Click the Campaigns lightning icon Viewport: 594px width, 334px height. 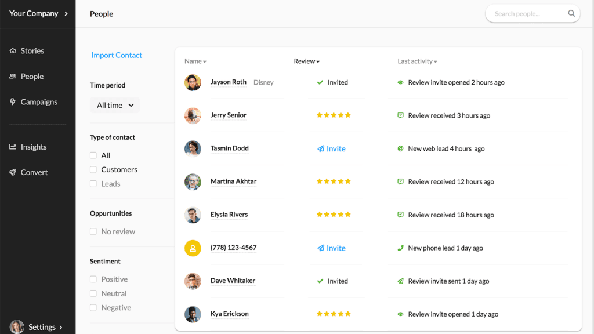coord(13,101)
